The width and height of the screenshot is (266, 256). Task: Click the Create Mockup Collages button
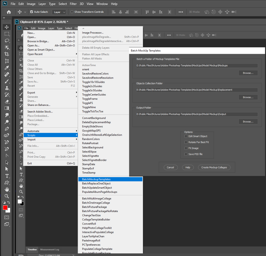214,167
